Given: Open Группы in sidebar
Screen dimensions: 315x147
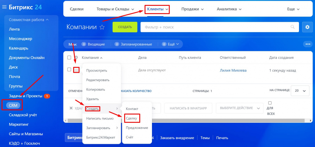Looking at the screenshot, I should pyautogui.click(x=15, y=86).
